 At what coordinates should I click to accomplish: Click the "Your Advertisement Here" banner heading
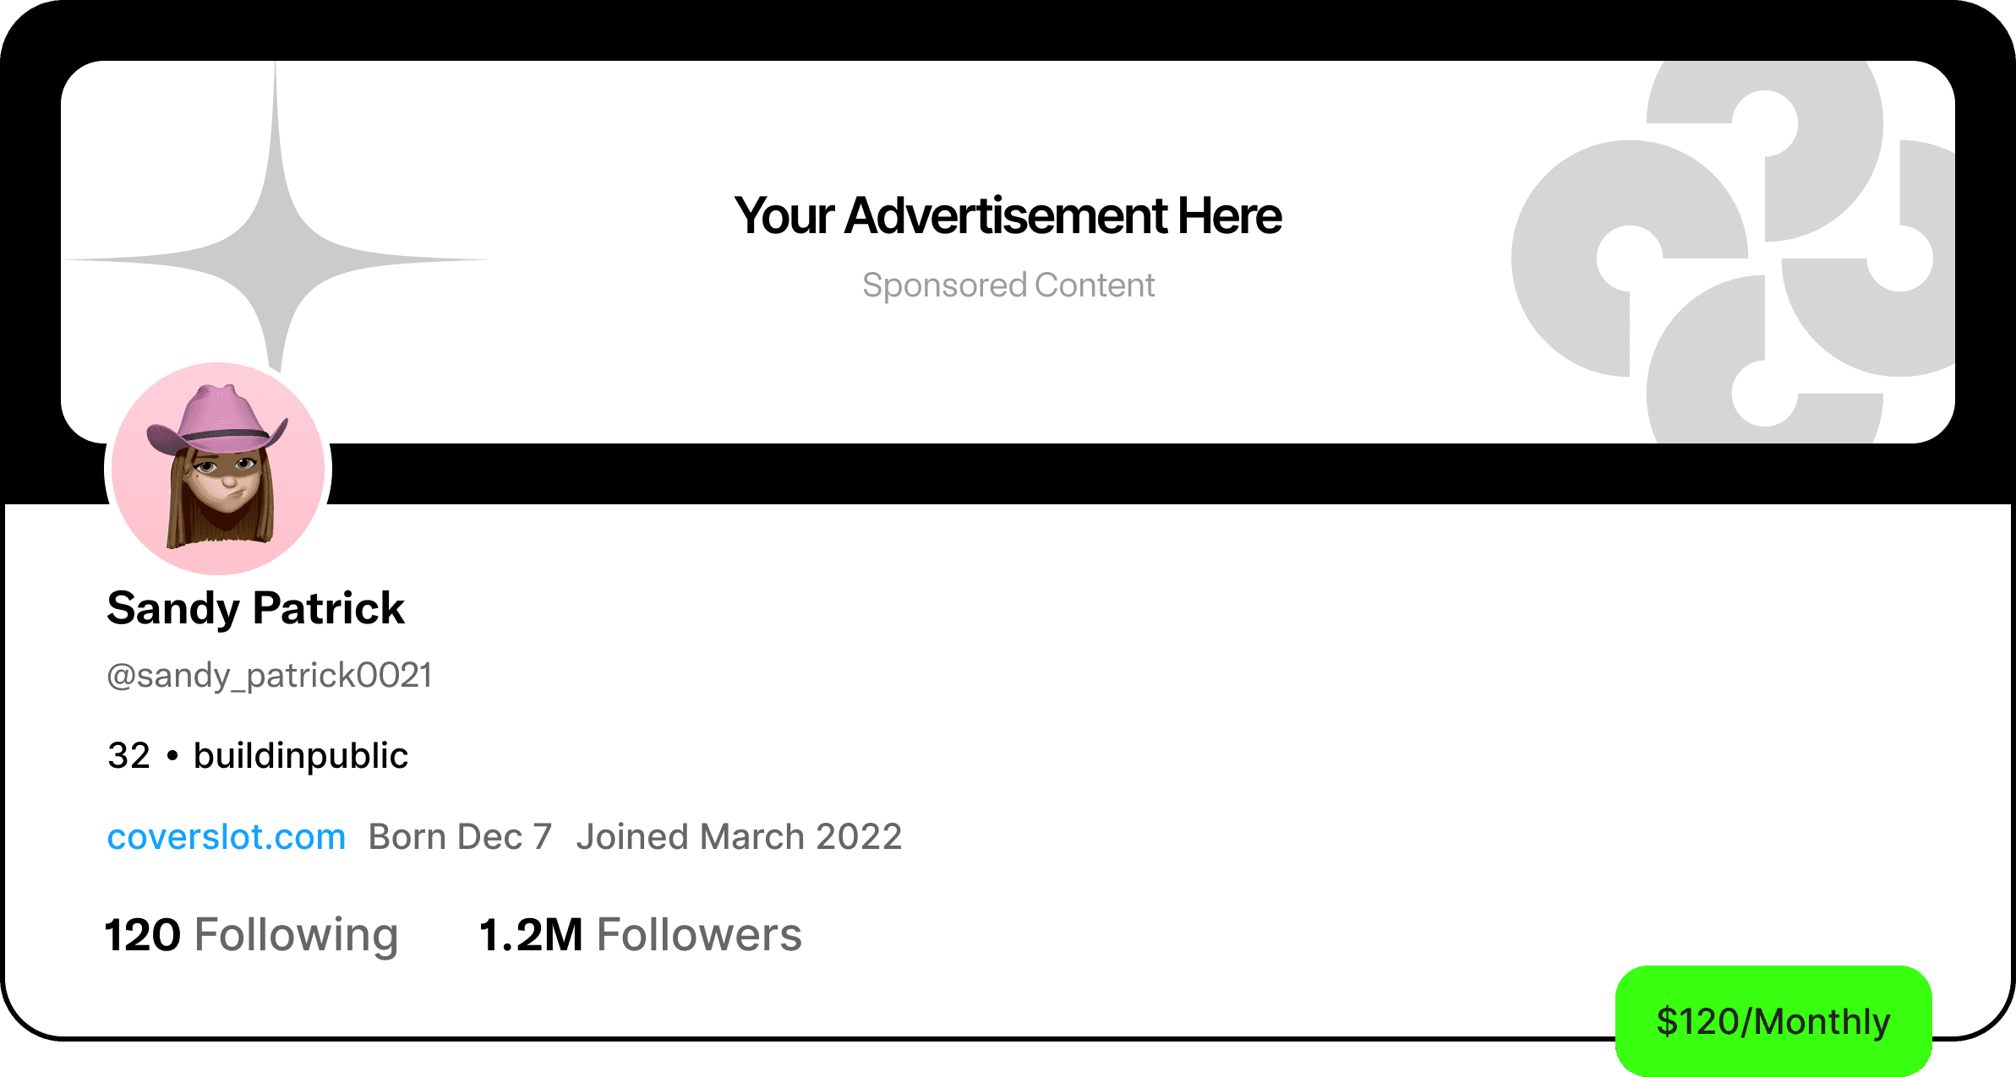1008,215
